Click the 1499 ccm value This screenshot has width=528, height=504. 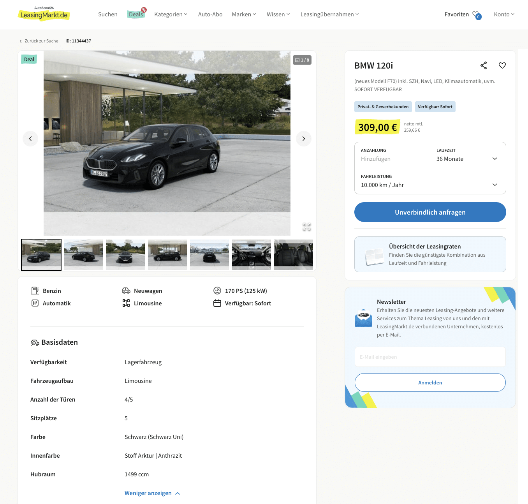pos(137,474)
